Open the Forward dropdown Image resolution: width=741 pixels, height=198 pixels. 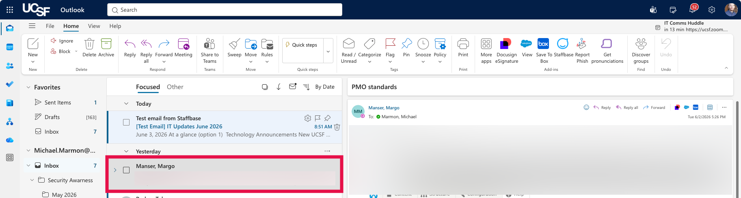tap(164, 62)
